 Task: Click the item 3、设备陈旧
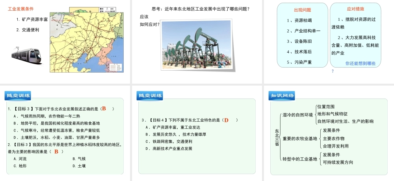pyautogui.click(x=299, y=41)
